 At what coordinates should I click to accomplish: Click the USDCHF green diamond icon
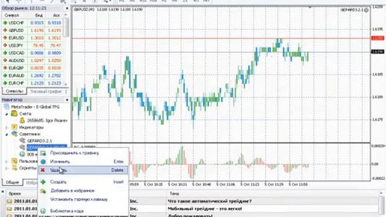pyautogui.click(x=5, y=23)
